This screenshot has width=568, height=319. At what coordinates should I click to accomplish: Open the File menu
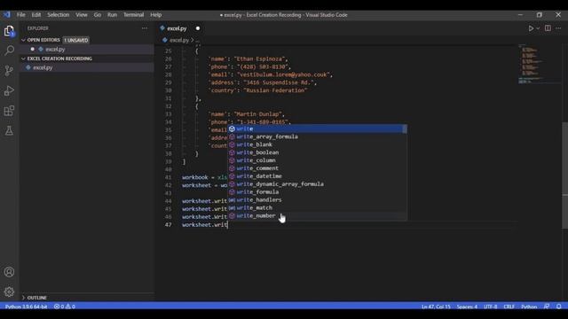[x=21, y=15]
